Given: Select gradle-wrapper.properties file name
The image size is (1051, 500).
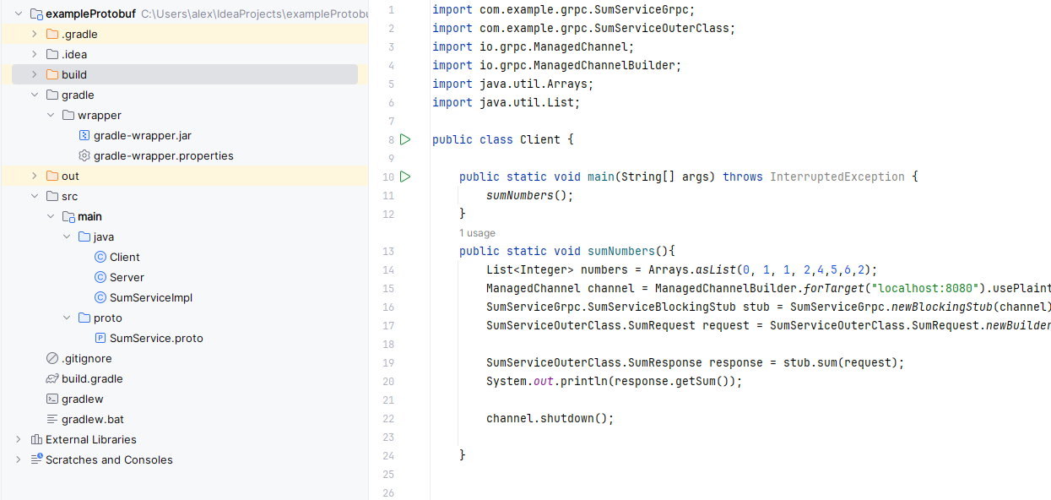Looking at the screenshot, I should [x=164, y=156].
